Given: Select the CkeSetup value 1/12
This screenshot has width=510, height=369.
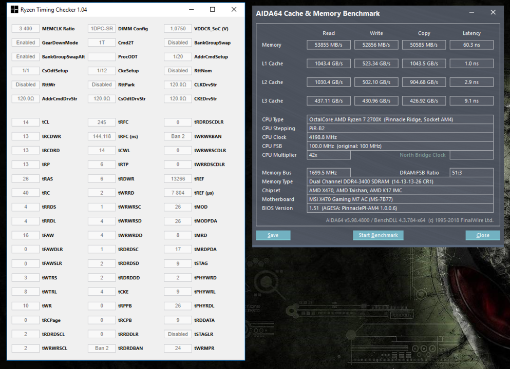Looking at the screenshot, I should click(102, 70).
